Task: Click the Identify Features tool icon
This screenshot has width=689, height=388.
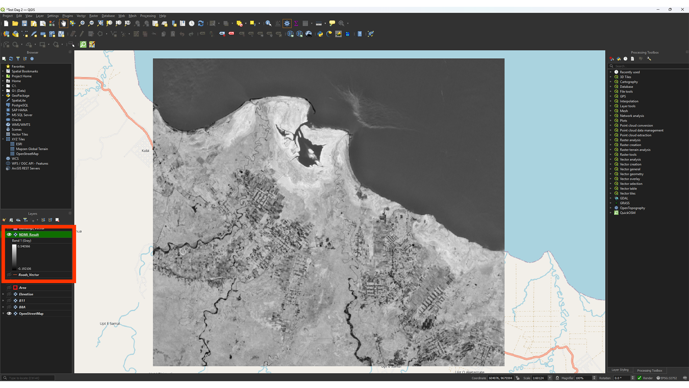Action: 268,23
